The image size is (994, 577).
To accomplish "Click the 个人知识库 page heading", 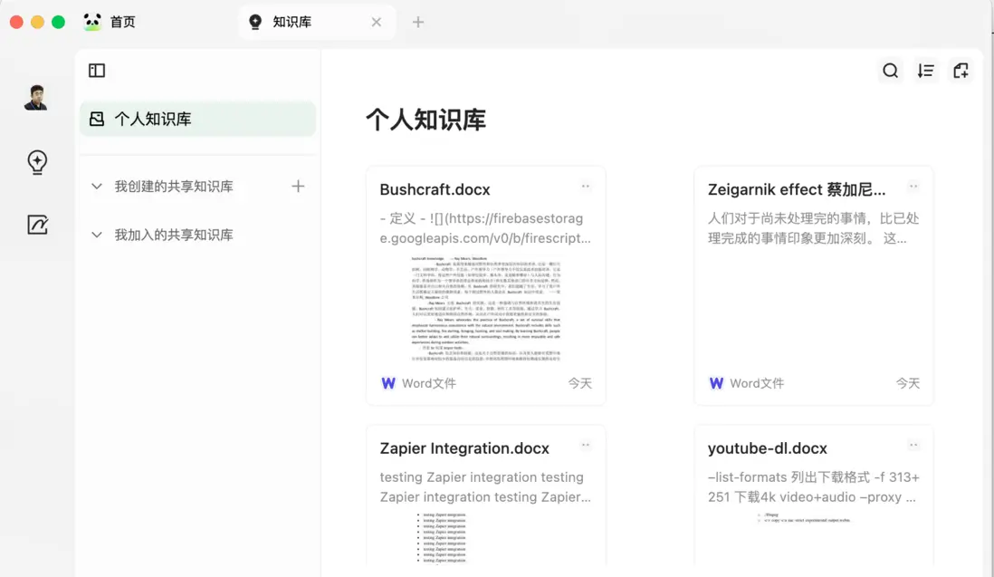I will pyautogui.click(x=426, y=120).
